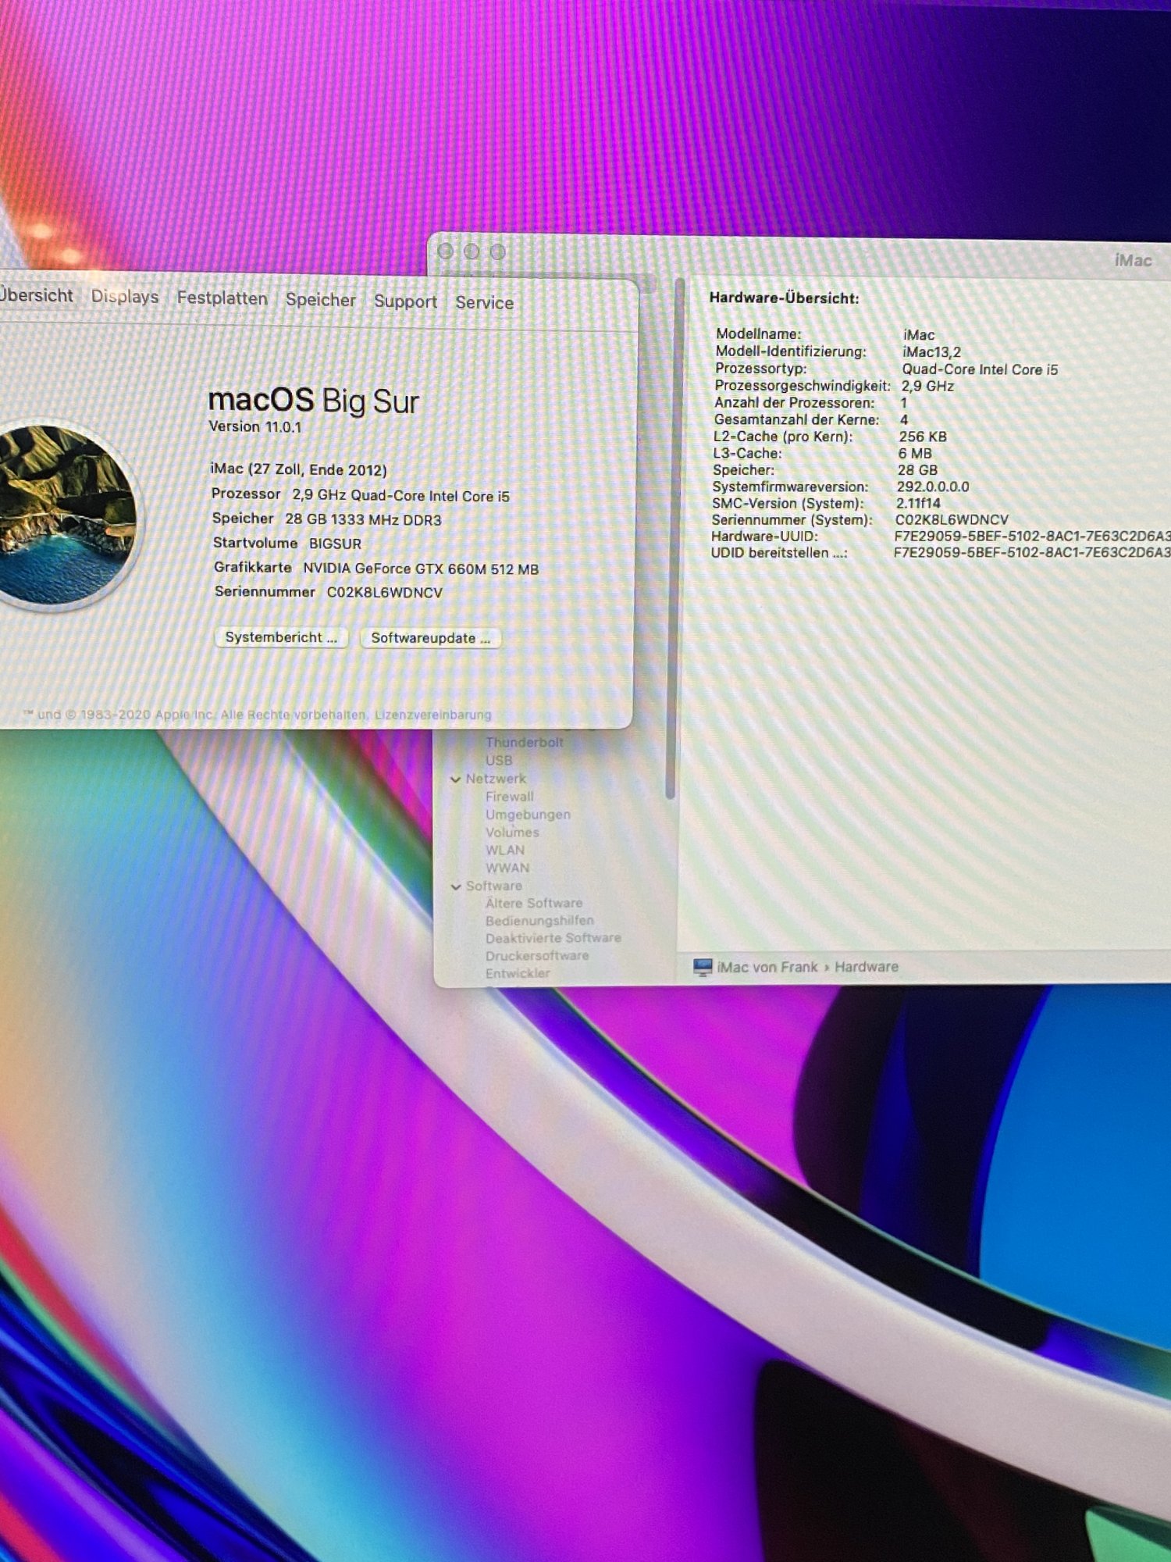
Task: Select Deaktivierte Software in sidebar
Action: click(x=553, y=938)
